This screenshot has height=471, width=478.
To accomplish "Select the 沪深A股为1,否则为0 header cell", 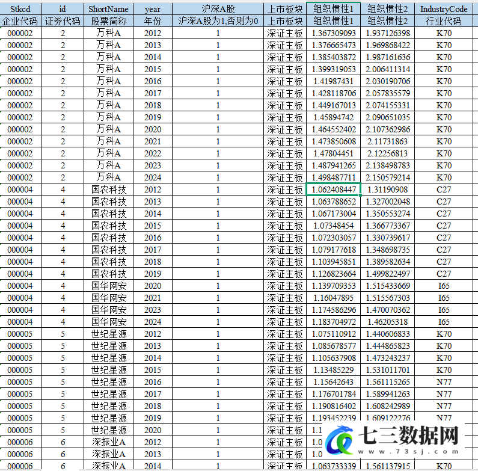I will pyautogui.click(x=218, y=21).
